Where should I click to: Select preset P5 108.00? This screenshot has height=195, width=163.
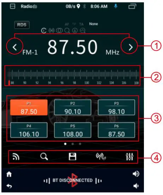pyautogui.click(x=73, y=130)
